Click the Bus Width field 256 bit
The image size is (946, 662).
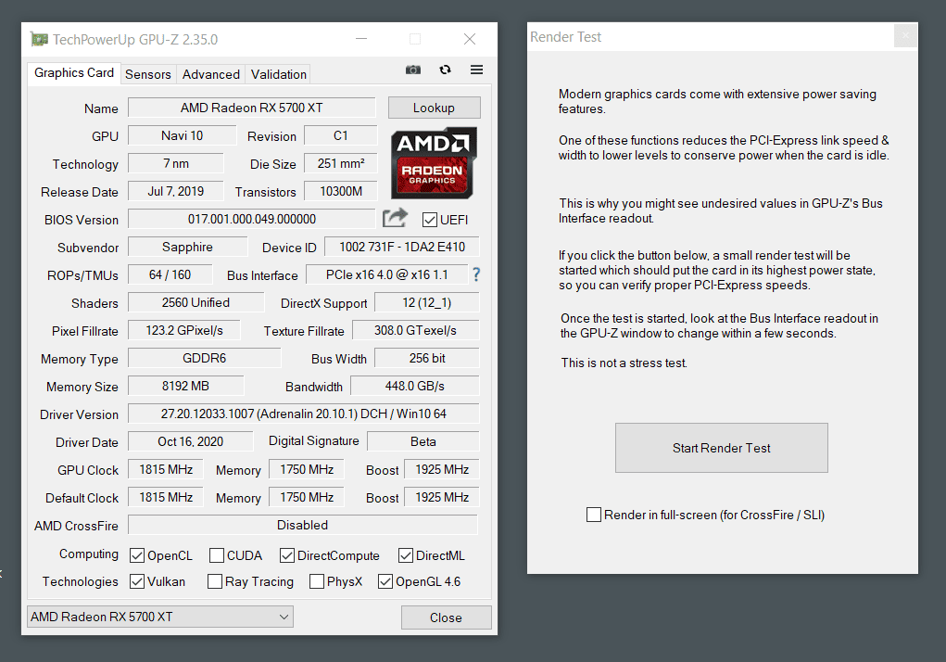point(426,357)
